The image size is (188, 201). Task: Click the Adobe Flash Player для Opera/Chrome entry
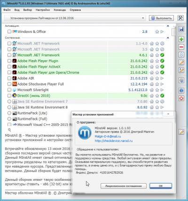48,72
